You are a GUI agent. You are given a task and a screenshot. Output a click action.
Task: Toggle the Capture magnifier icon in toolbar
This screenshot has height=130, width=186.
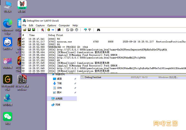point(42,30)
